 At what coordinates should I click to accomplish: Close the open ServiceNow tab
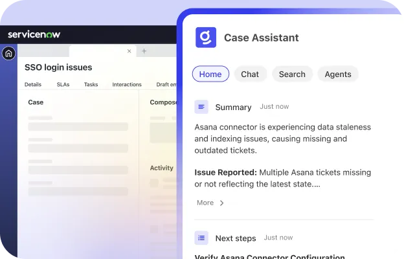129,51
